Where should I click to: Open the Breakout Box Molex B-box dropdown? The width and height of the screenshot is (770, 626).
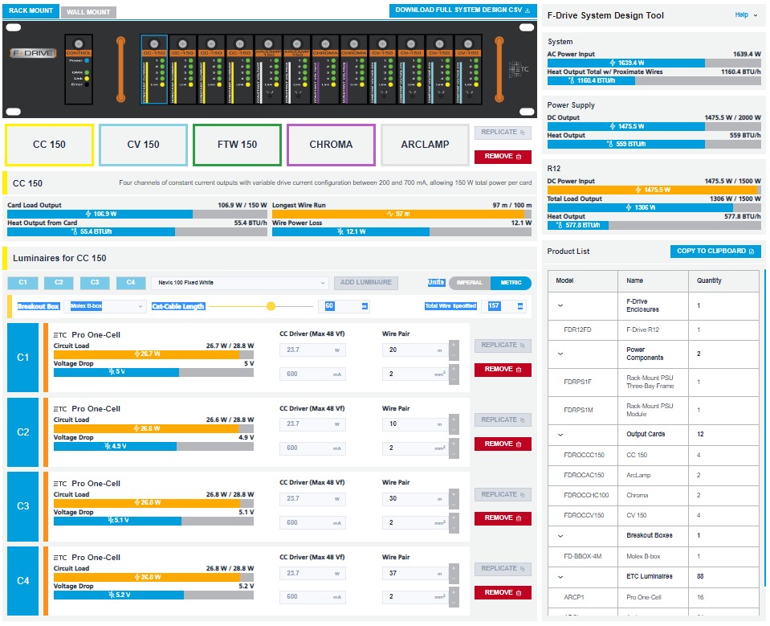(107, 306)
